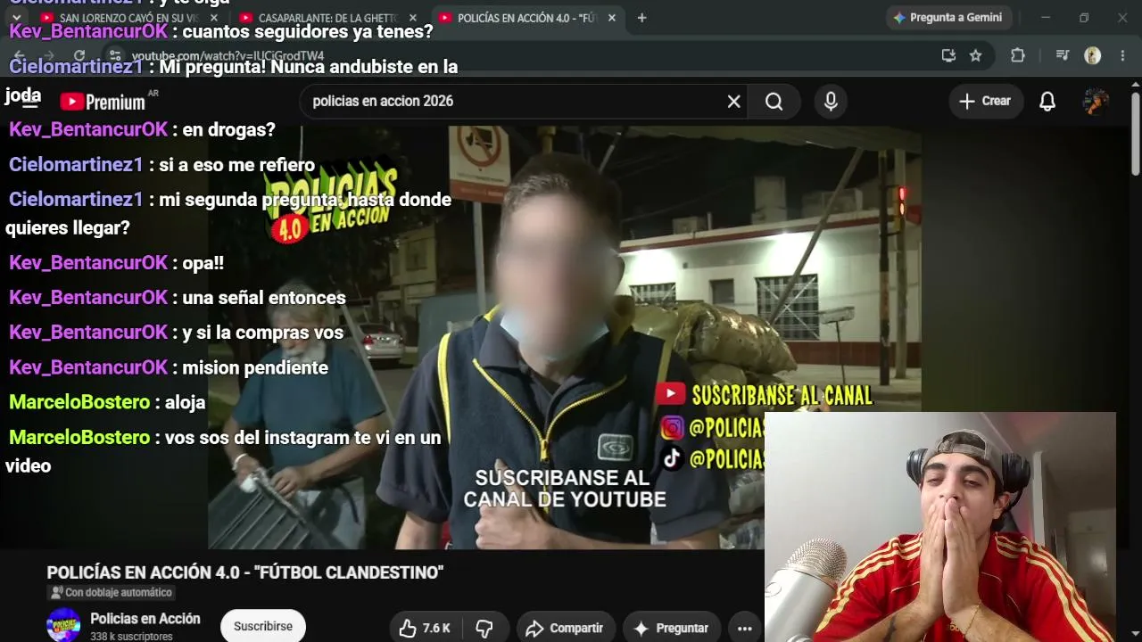Screen dimensions: 1142x642
Task: Click the Suscribirse button
Action: click(x=263, y=626)
